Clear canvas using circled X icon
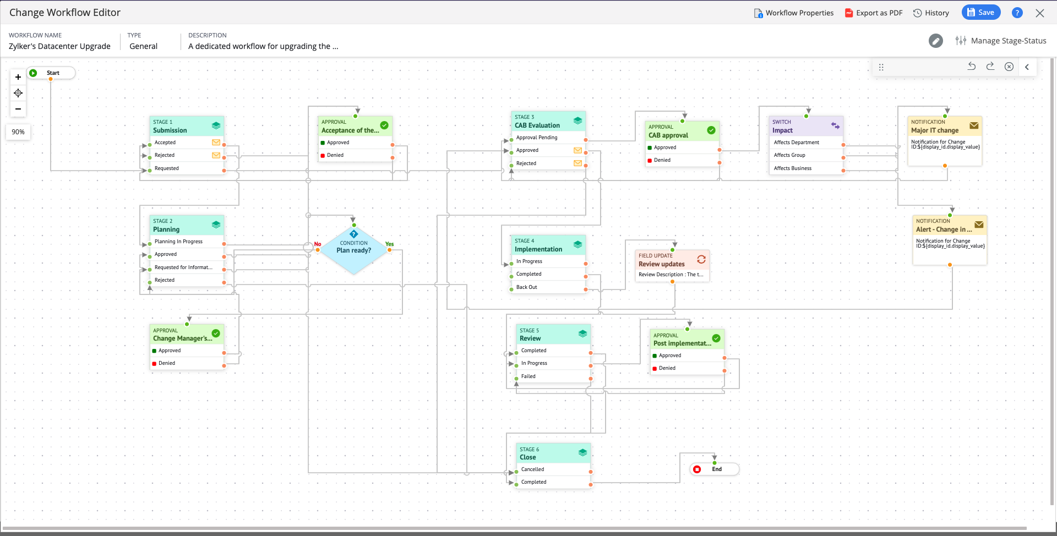Viewport: 1057px width, 536px height. click(x=1009, y=67)
